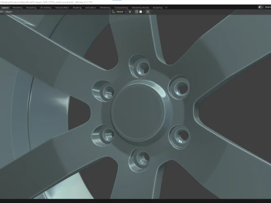Open the pivot point dropdown

point(131,12)
